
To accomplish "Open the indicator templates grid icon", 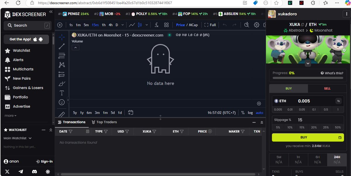I will coord(166,25).
